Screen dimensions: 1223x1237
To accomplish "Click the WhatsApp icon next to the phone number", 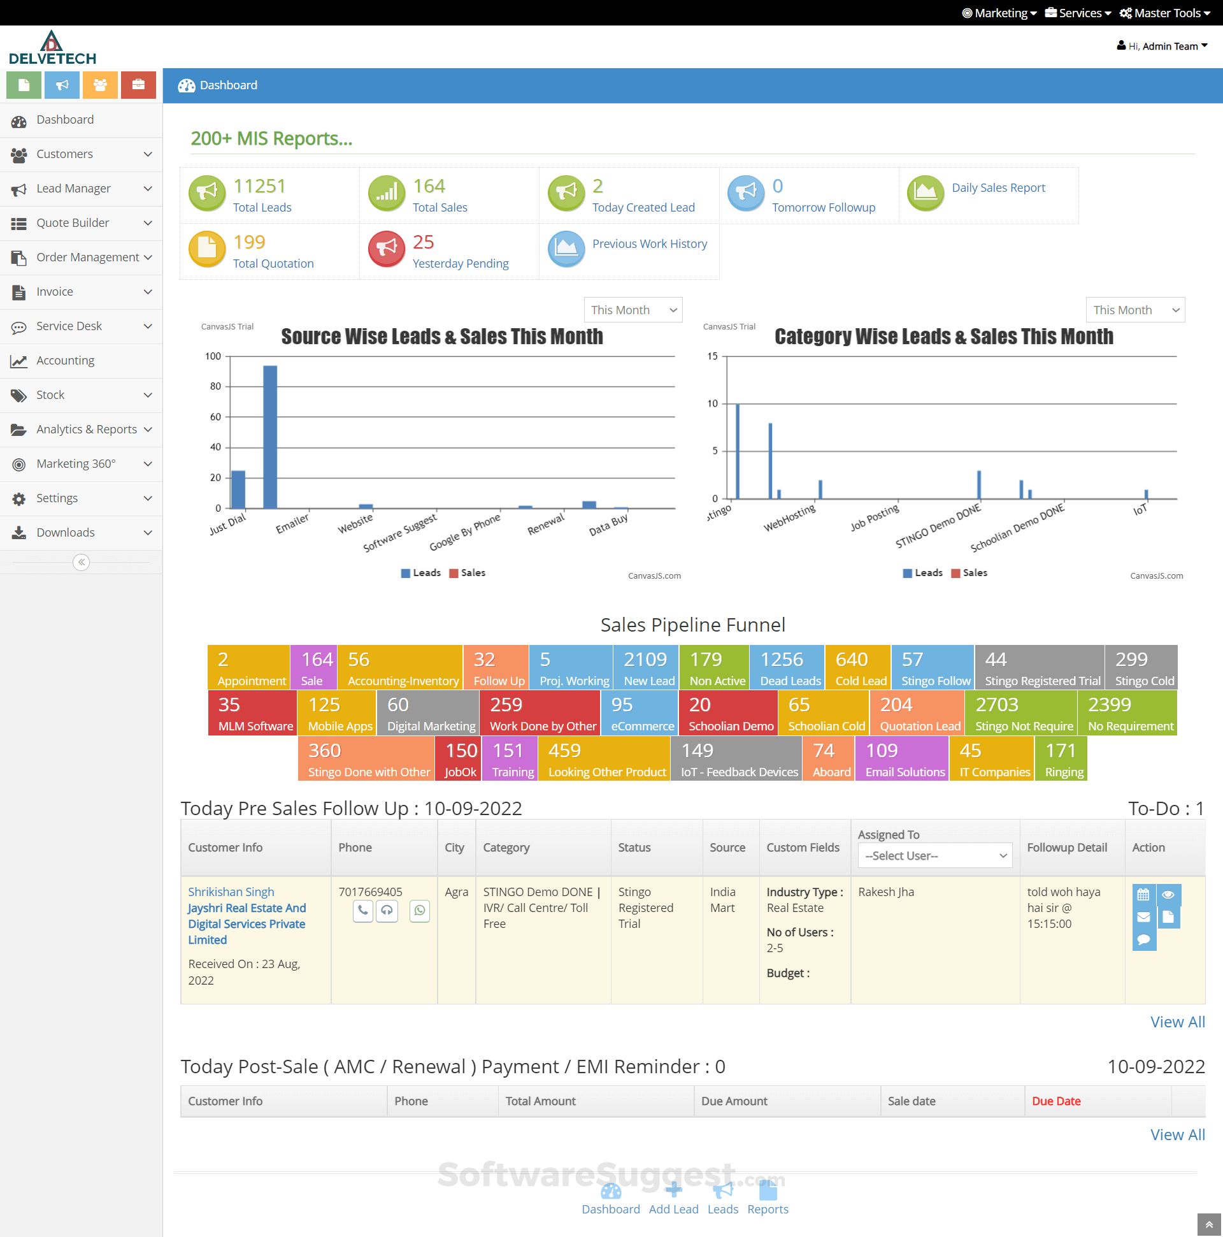I will click(x=420, y=911).
